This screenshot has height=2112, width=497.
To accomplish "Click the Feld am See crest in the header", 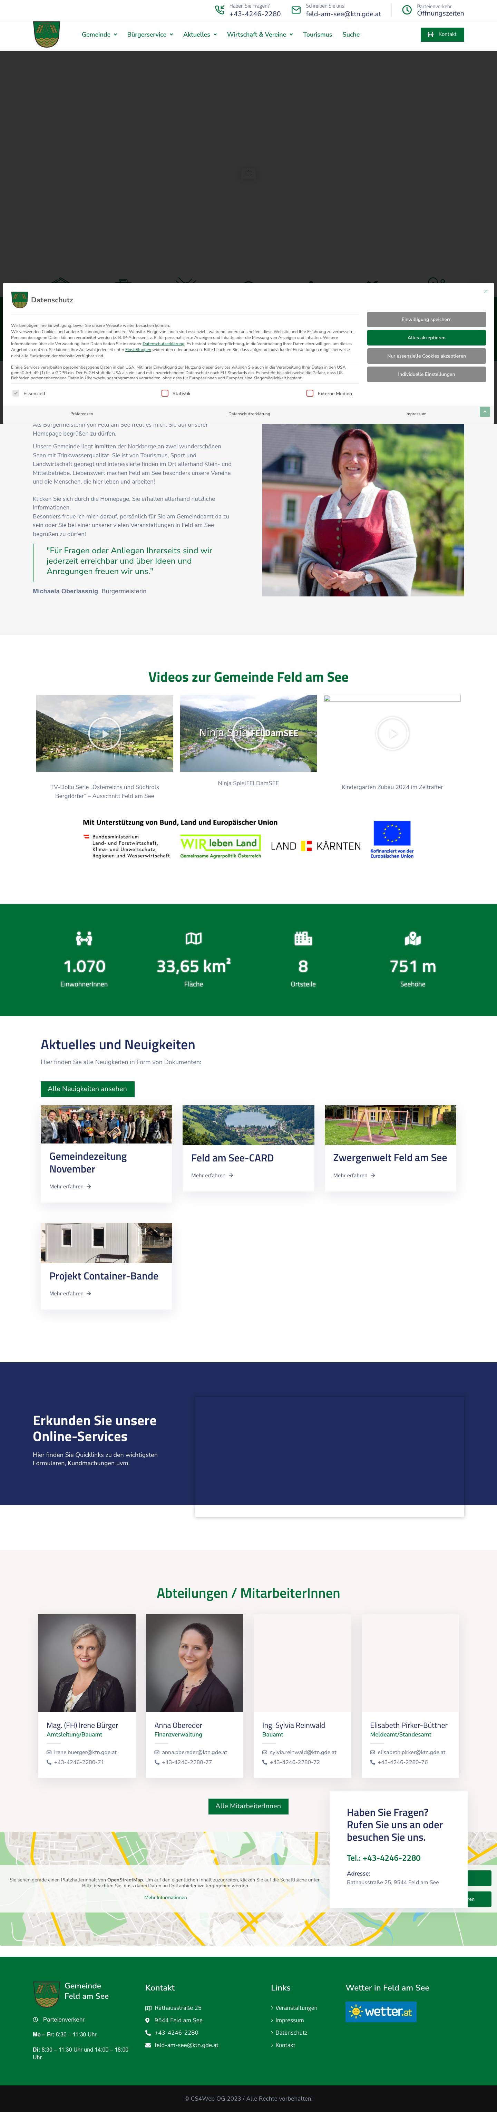I will point(47,35).
